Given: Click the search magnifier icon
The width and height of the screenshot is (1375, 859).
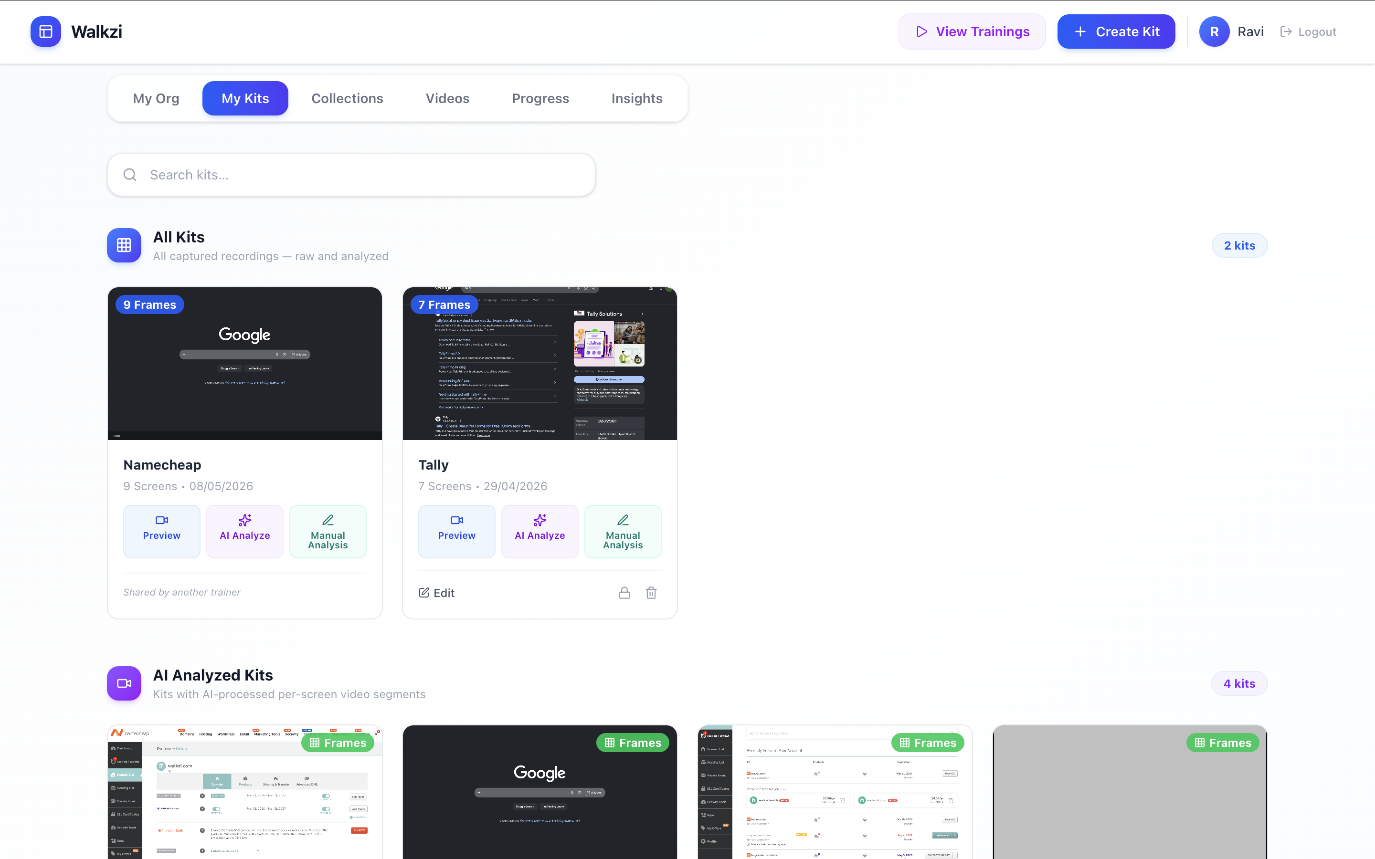Looking at the screenshot, I should click(x=130, y=175).
